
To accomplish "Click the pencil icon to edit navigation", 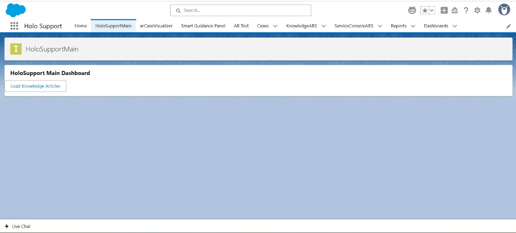I will (508, 26).
